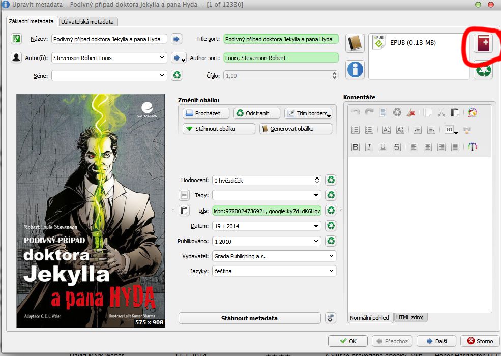
Task: Click the green remove-format recycle icon below add-format
Action: point(483,70)
